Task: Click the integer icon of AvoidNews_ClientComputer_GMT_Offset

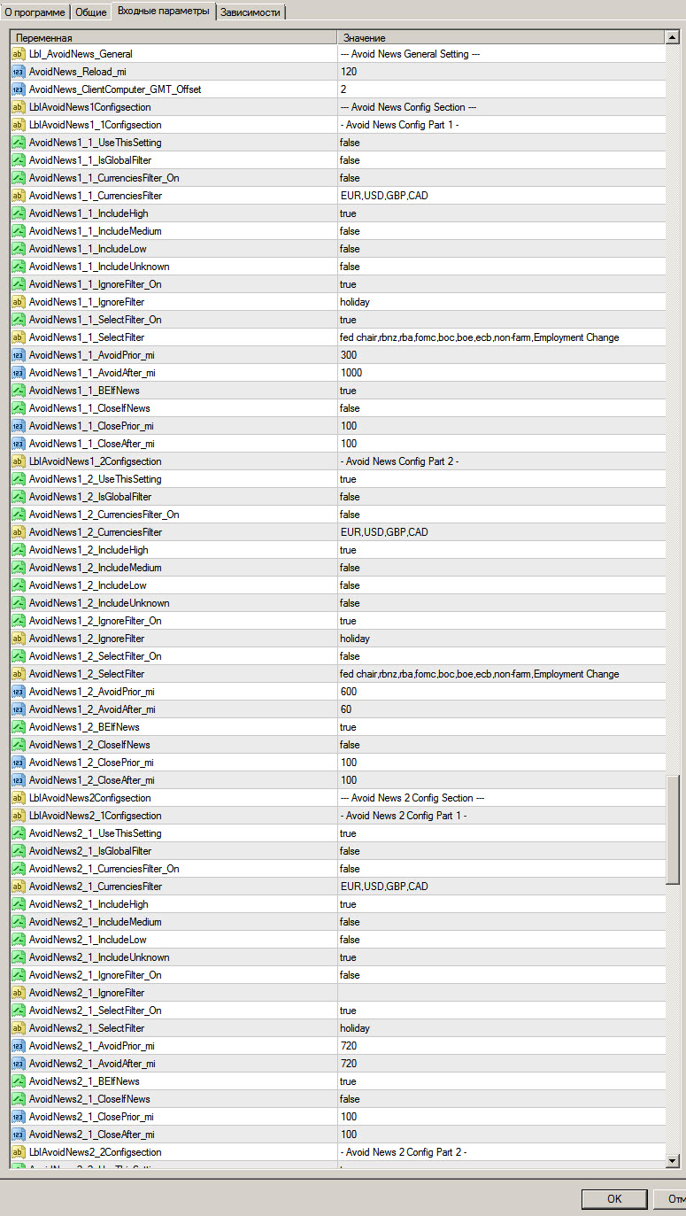Action: (19, 89)
